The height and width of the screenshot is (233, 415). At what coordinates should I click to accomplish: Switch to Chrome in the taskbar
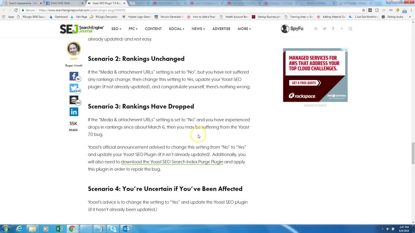72,229
